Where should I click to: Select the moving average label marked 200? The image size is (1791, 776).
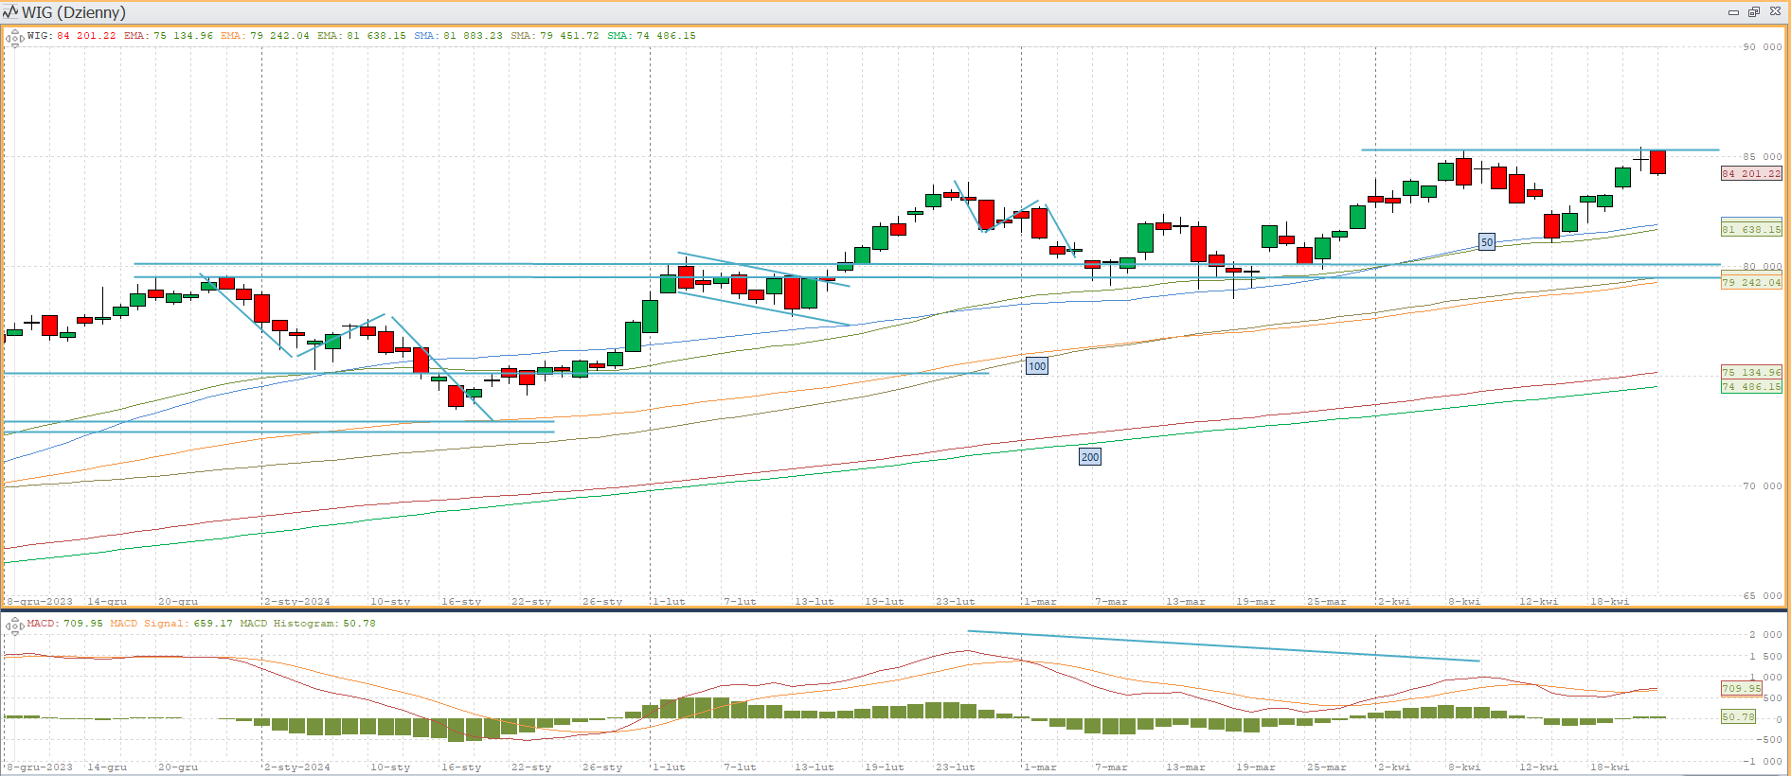1090,457
